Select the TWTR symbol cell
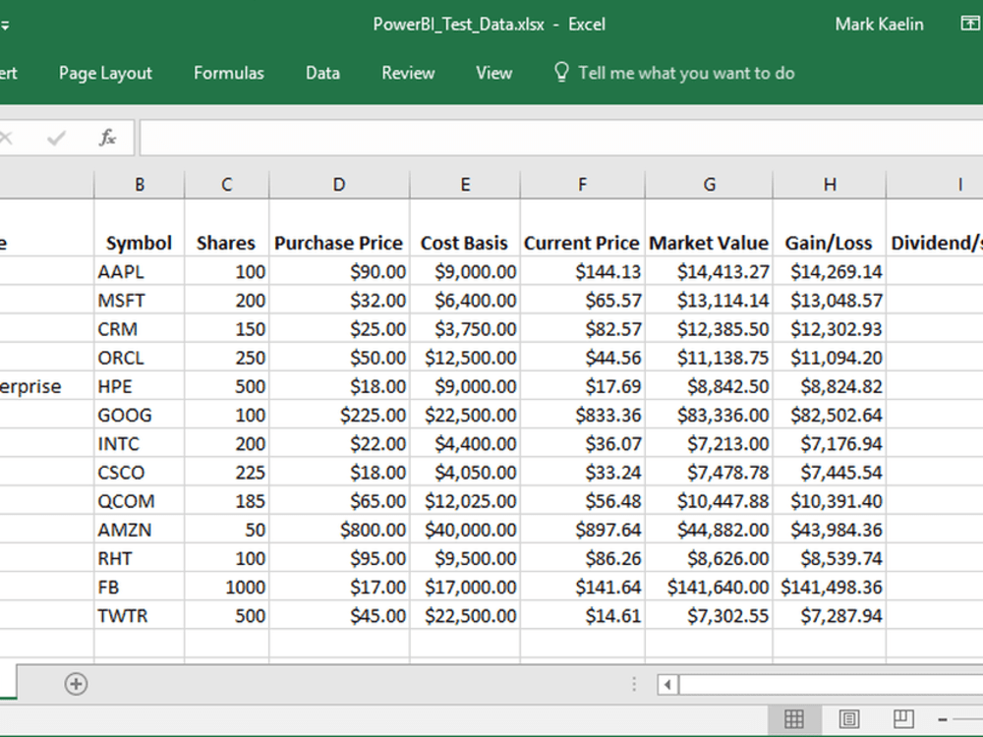The image size is (983, 737). tap(140, 616)
